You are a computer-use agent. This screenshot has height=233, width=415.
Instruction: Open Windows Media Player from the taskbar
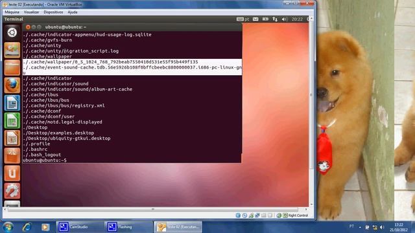[45, 227]
